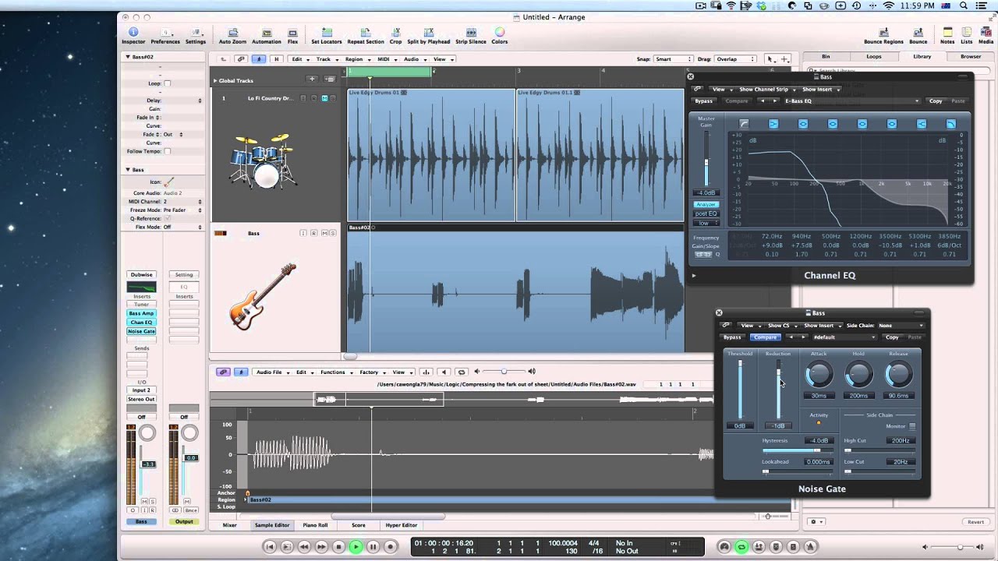Click the Copy button in Noise Gate
The width and height of the screenshot is (998, 561).
(892, 337)
